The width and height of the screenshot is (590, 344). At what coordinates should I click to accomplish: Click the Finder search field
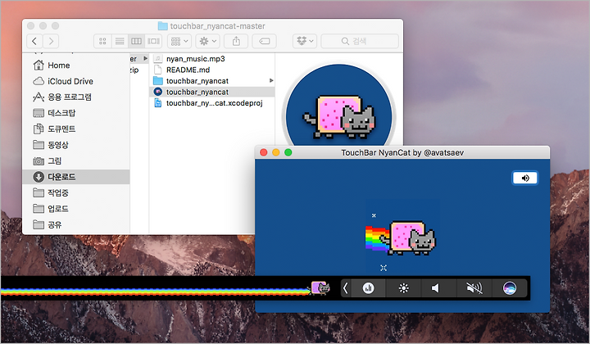click(360, 41)
